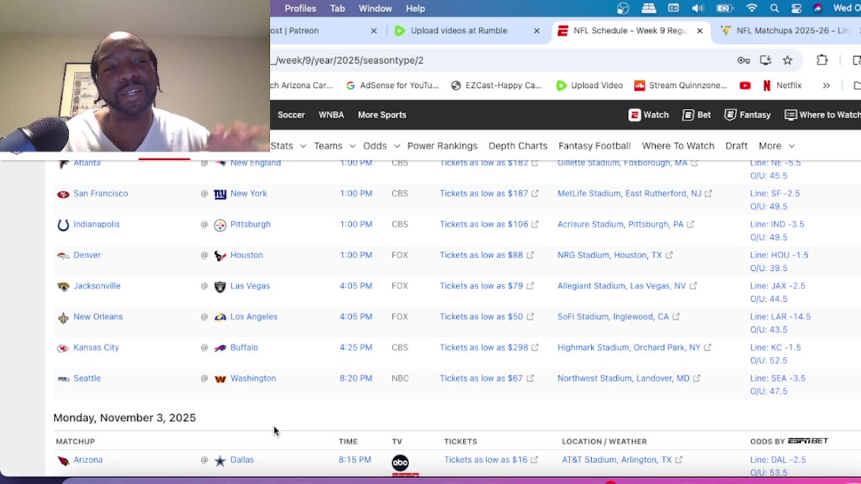Open Where To Watch in NFL nav
This screenshot has height=484, width=861.
(678, 146)
